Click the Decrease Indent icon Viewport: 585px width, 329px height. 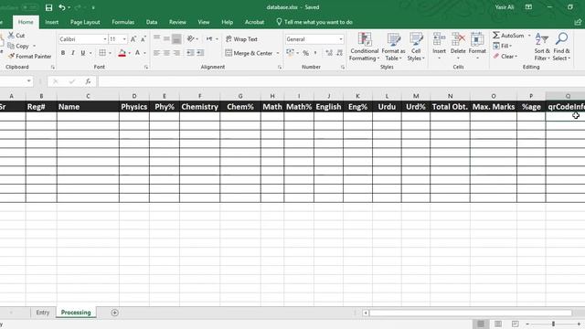pyautogui.click(x=190, y=53)
